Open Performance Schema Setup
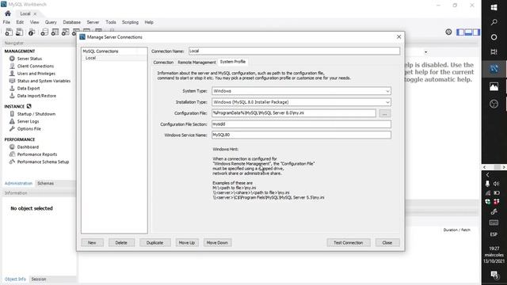507x285 pixels. point(43,161)
